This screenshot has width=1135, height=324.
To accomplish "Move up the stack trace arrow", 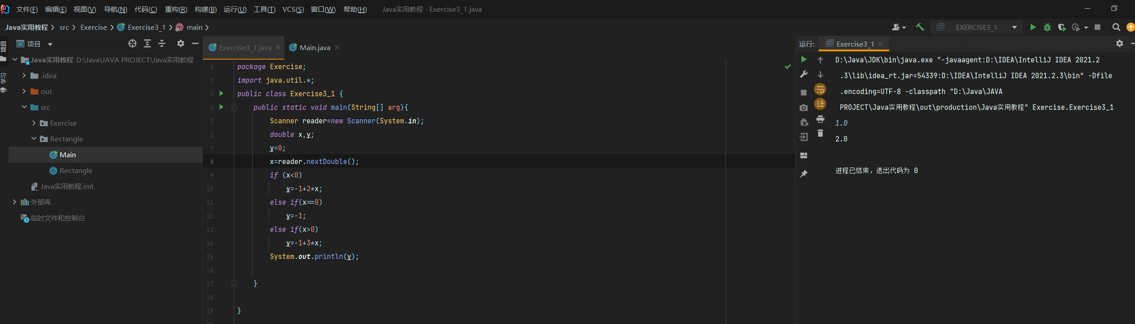I will (820, 60).
